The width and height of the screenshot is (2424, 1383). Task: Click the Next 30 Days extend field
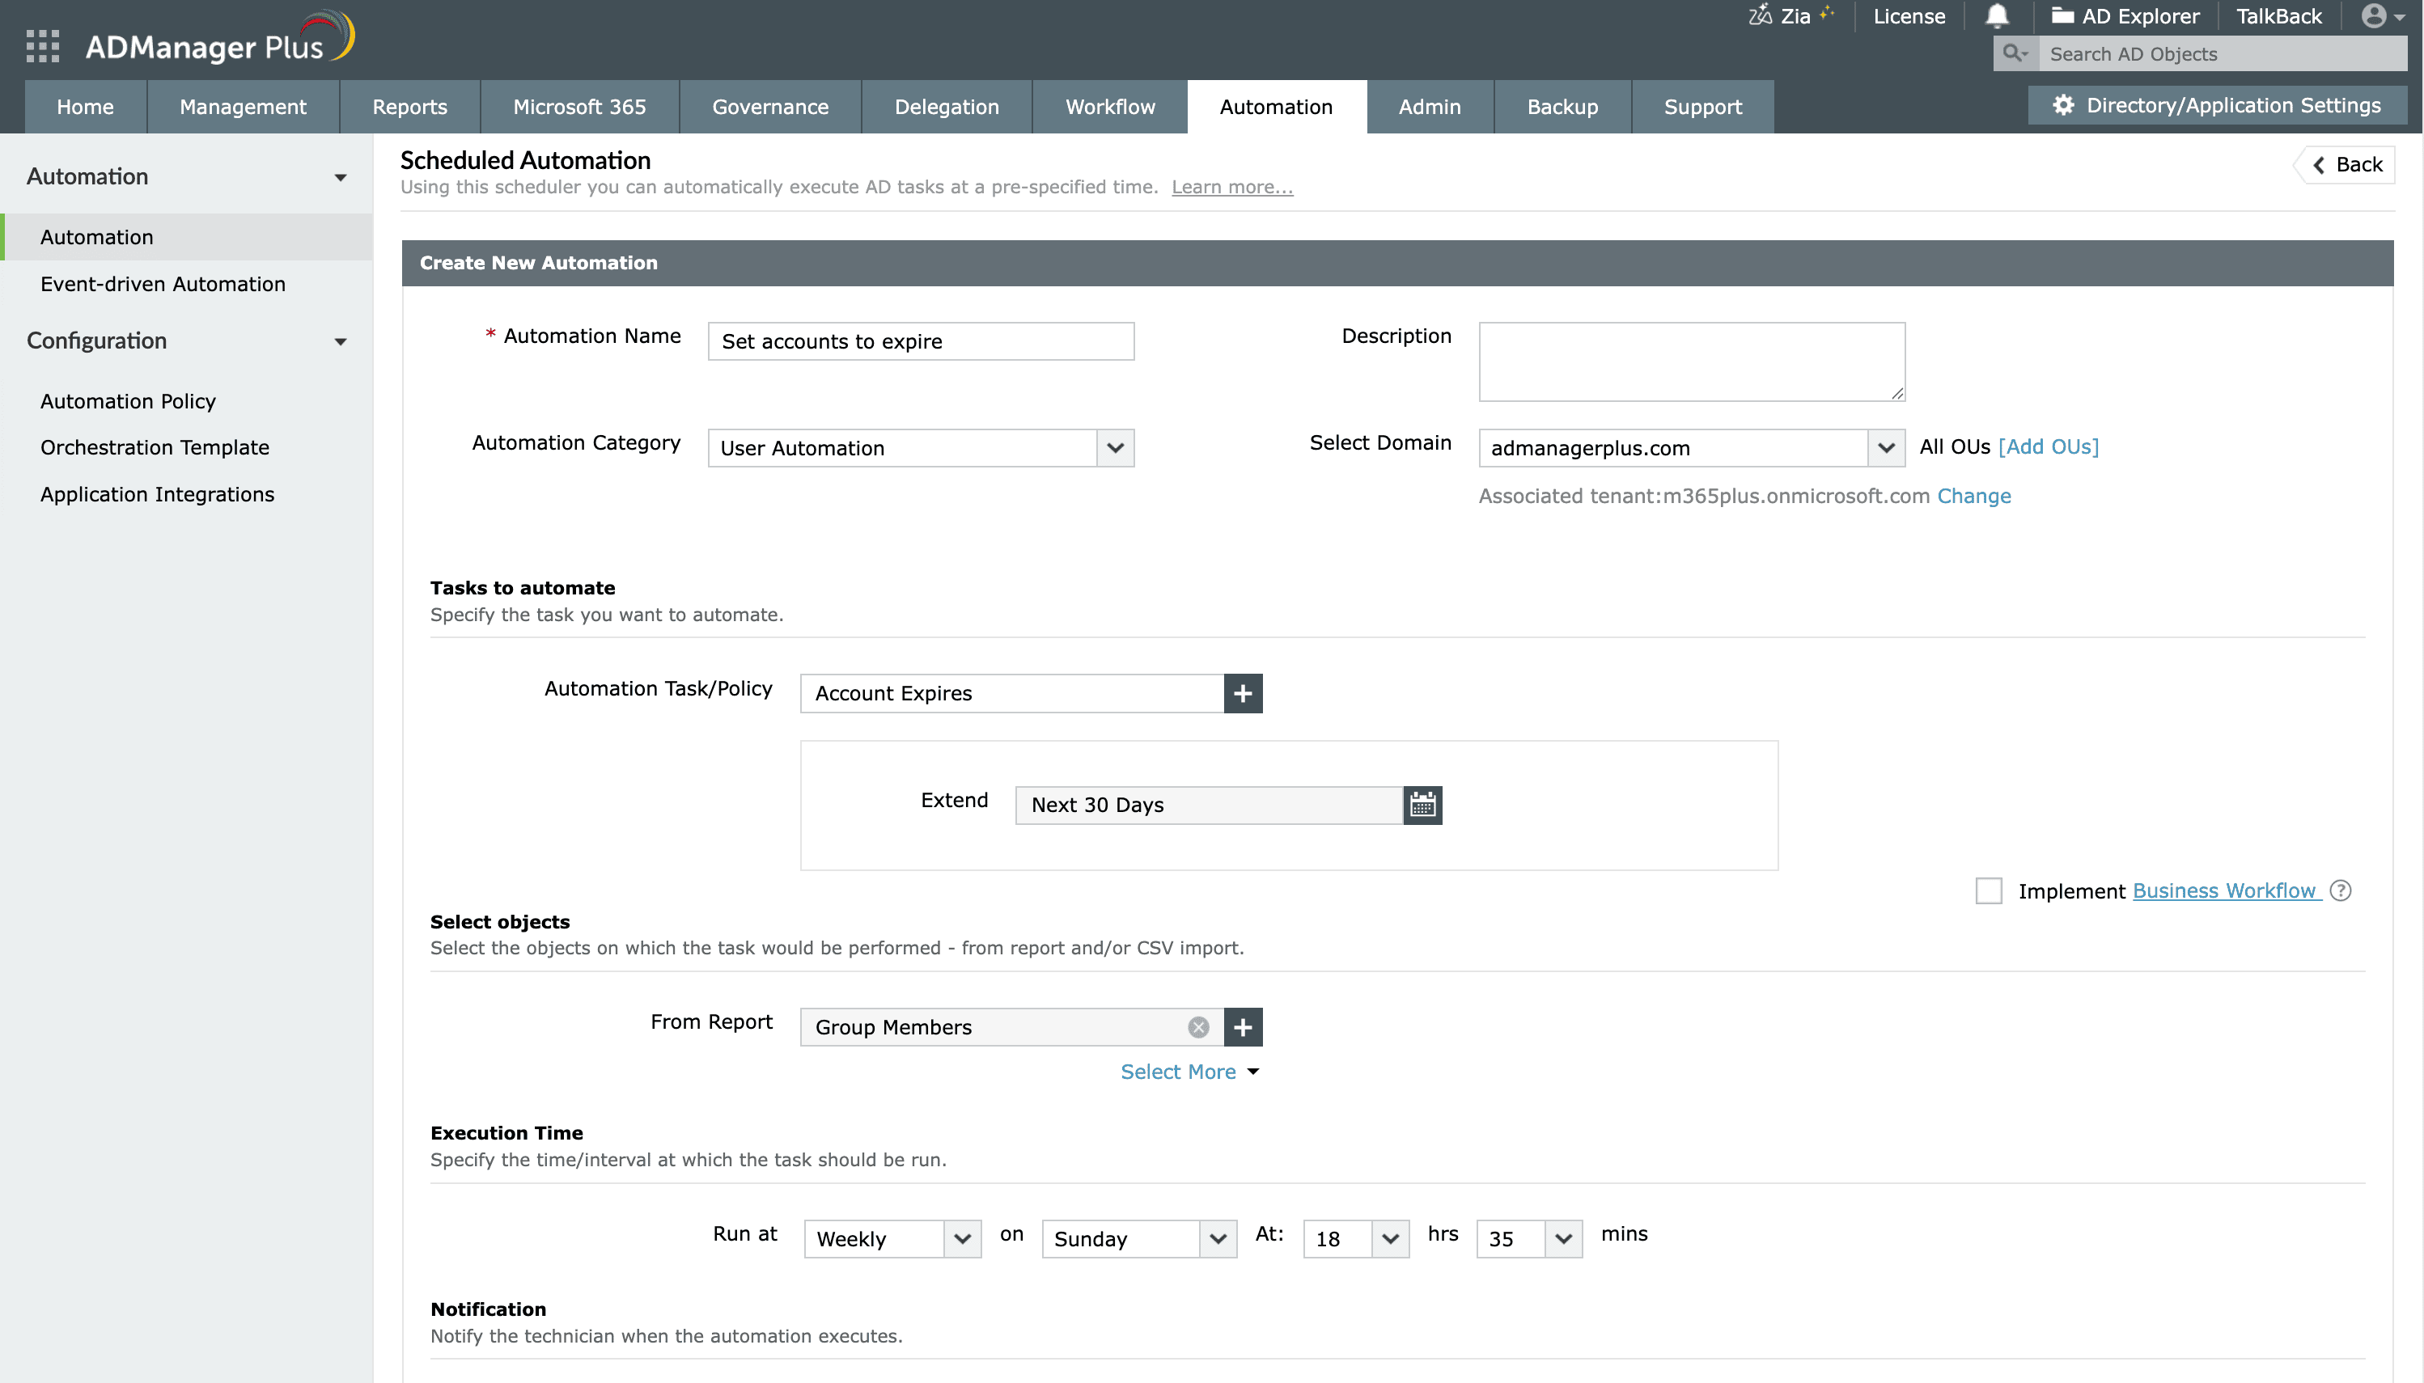pyautogui.click(x=1209, y=805)
